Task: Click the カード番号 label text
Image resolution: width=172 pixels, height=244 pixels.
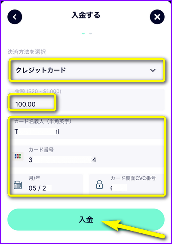Action: [41, 149]
